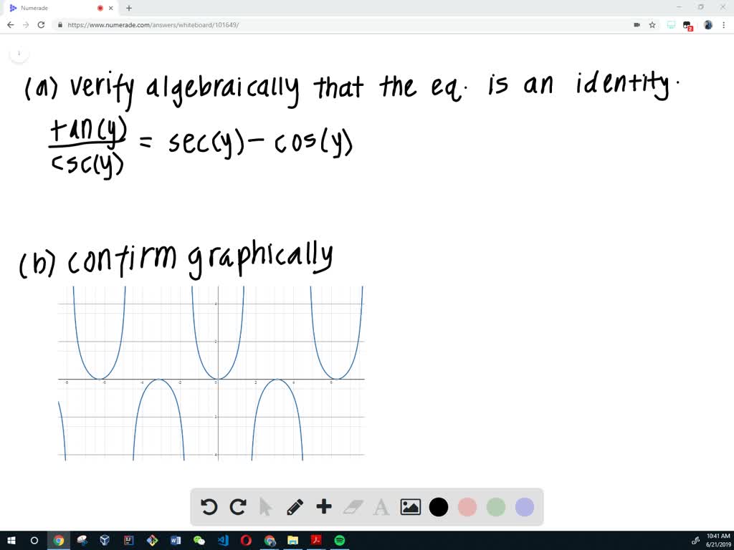Image resolution: width=734 pixels, height=550 pixels.
Task: Open Chrome's three-dot settings menu
Action: point(725,24)
